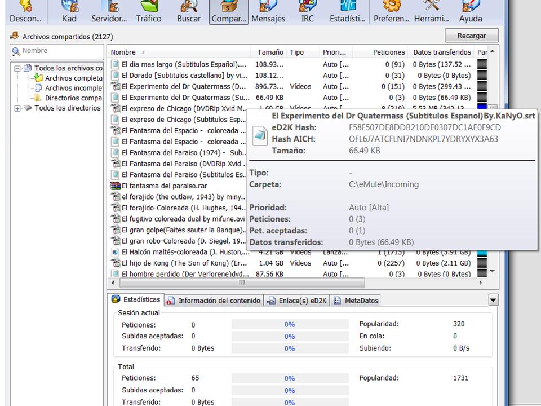Viewport: 541px width, 406px height.
Task: Select file icon of El dia mas largo
Action: [115, 64]
